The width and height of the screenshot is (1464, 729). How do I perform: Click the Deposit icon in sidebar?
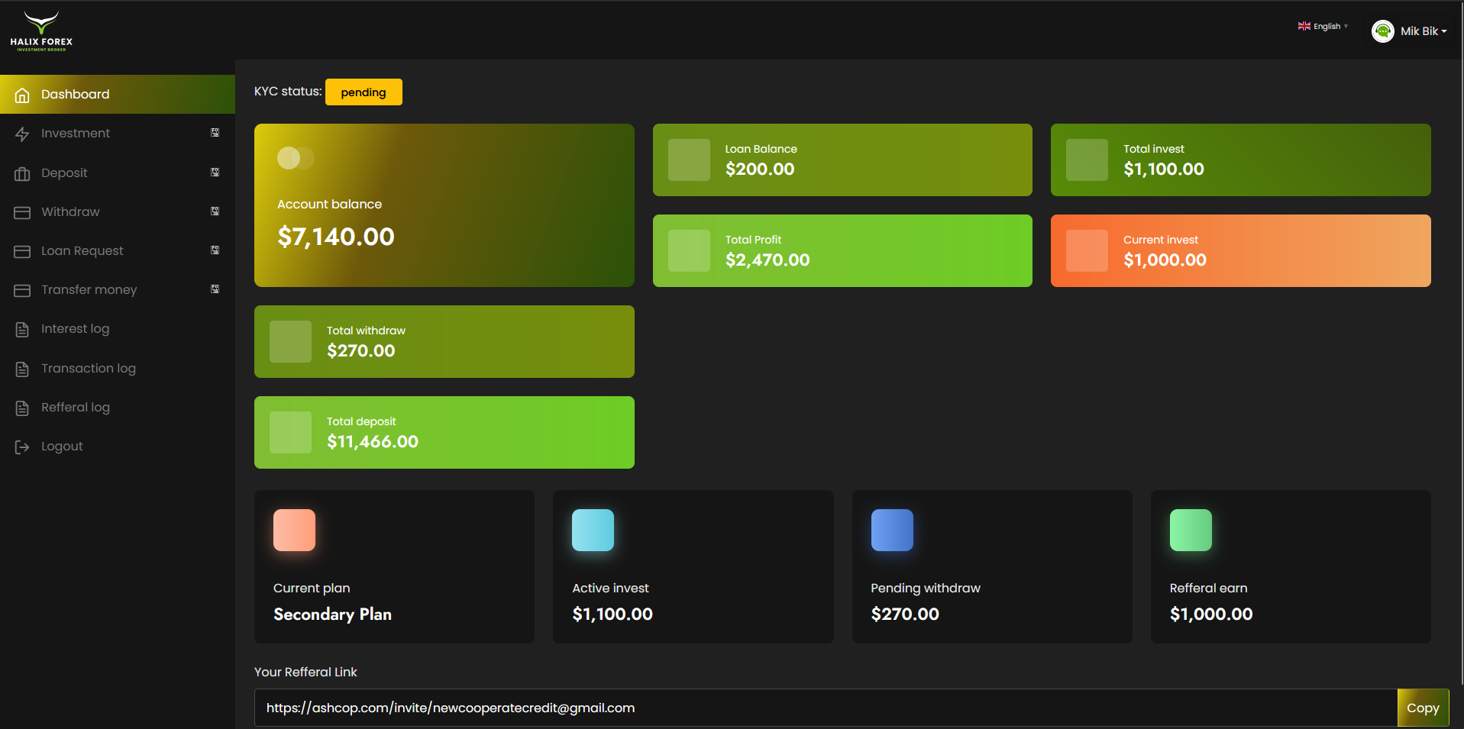pos(22,173)
